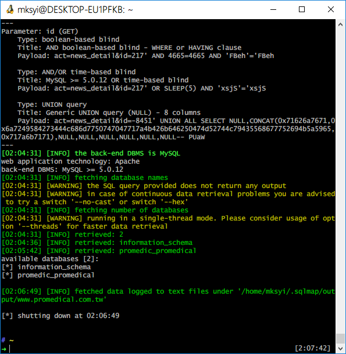The image size is (346, 354).
Task: Click the [2:07:42] timestamp at right prompt
Action: point(313,348)
